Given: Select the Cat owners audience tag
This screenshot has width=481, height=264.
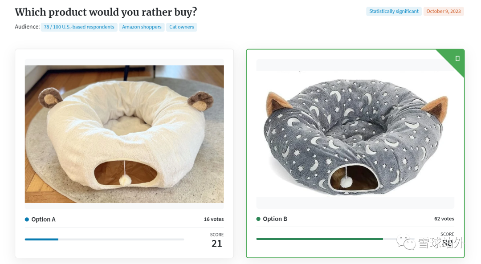Looking at the screenshot, I should 182,27.
